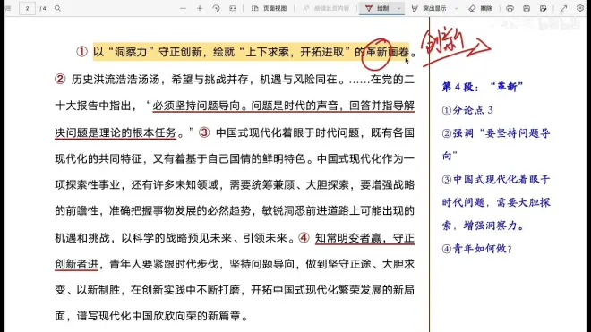Viewport: 591px width, 332px height.
Task: Click the underlined phrase 知常明变者赢
Action: pos(348,238)
